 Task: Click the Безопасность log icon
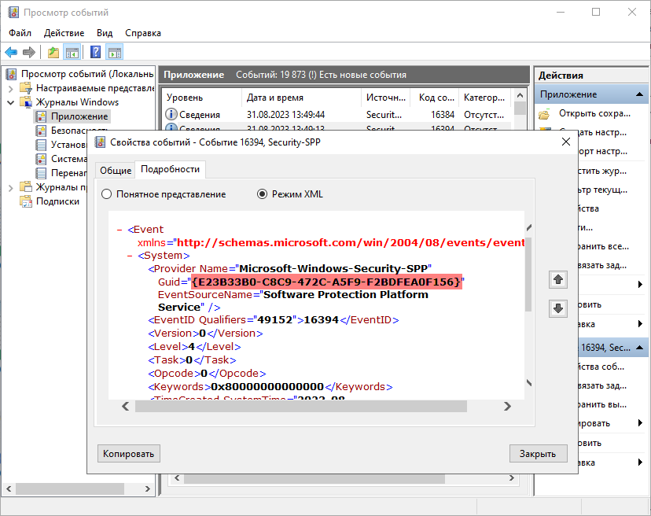41,131
